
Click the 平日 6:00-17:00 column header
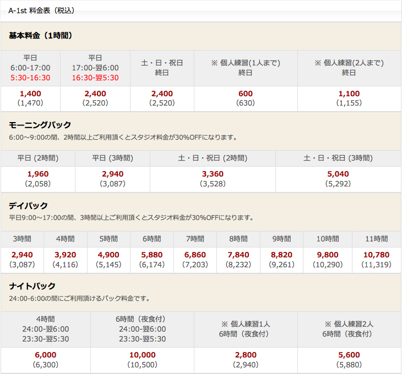click(30, 68)
